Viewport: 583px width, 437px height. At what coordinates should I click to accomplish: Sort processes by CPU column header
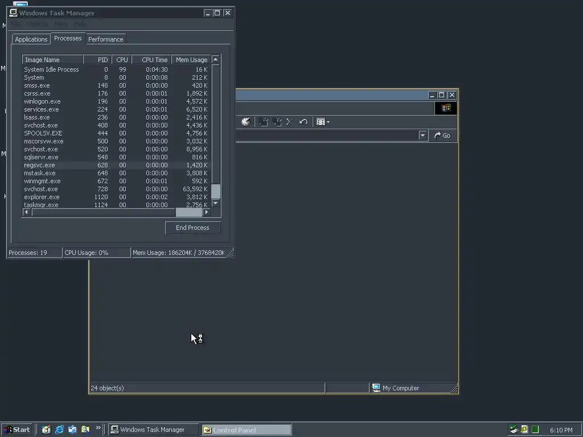pos(122,60)
